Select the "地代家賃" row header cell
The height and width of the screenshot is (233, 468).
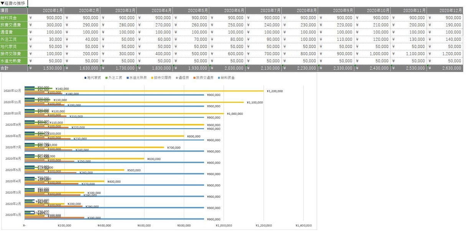coord(14,46)
